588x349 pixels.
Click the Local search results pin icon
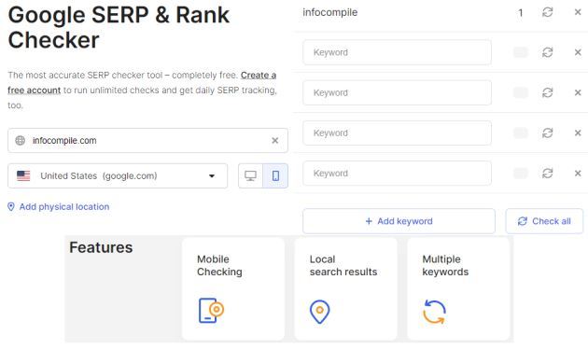pyautogui.click(x=320, y=311)
